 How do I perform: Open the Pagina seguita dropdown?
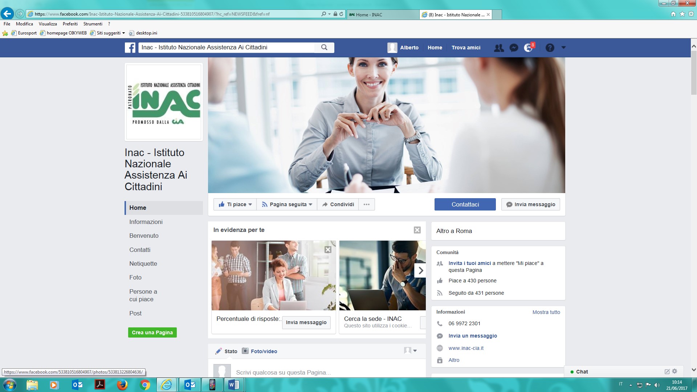(x=287, y=204)
